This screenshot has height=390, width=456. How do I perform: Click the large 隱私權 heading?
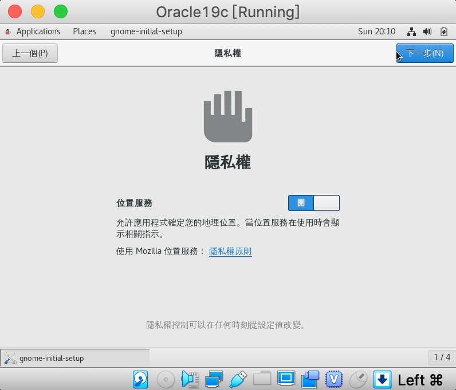coord(227,162)
